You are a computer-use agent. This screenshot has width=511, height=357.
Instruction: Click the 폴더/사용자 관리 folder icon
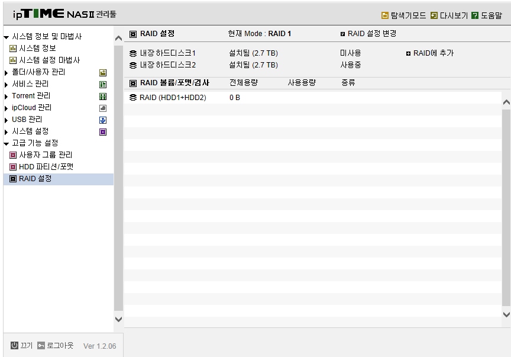coord(103,73)
